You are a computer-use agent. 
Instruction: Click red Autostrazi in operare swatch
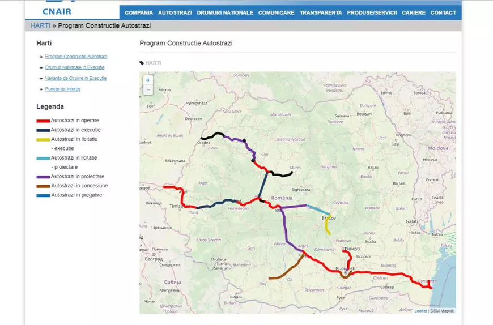(x=43, y=121)
